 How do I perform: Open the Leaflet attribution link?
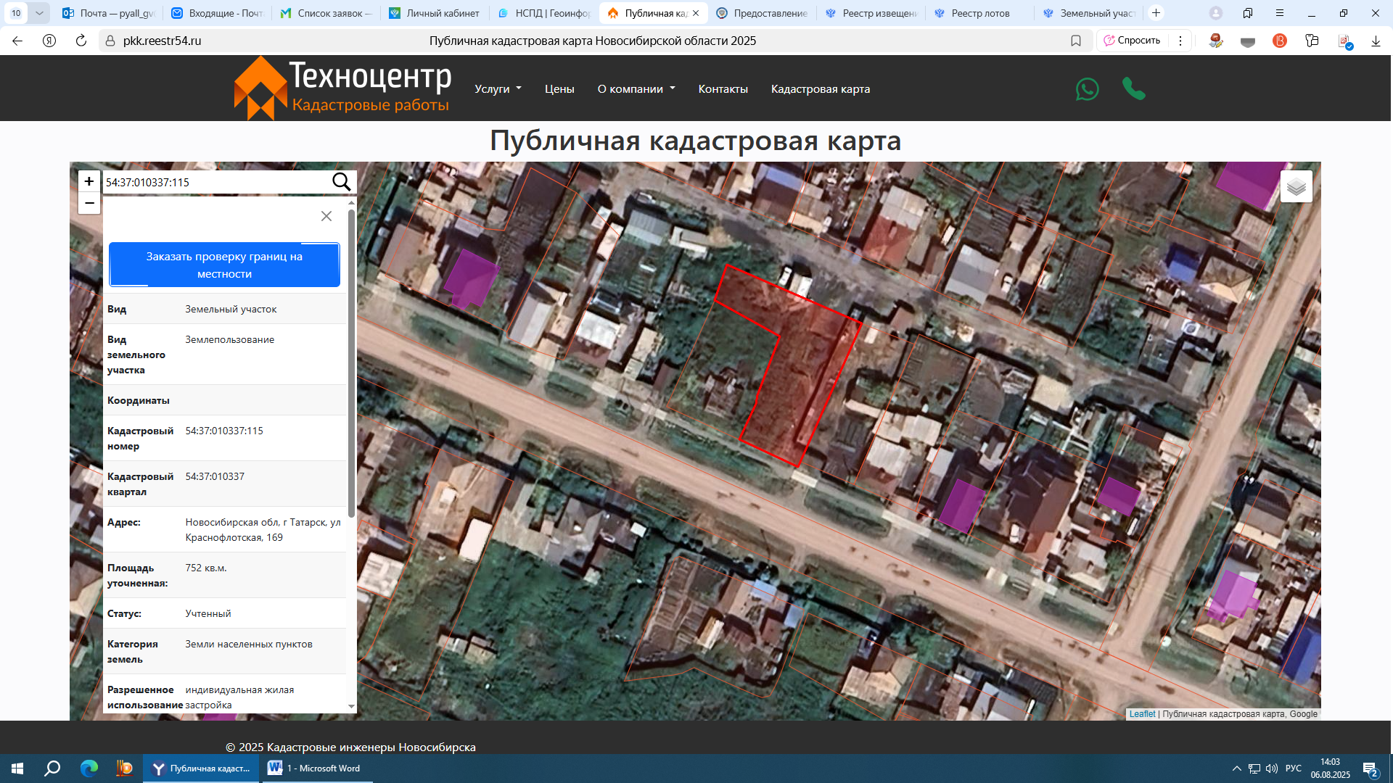[x=1142, y=714]
